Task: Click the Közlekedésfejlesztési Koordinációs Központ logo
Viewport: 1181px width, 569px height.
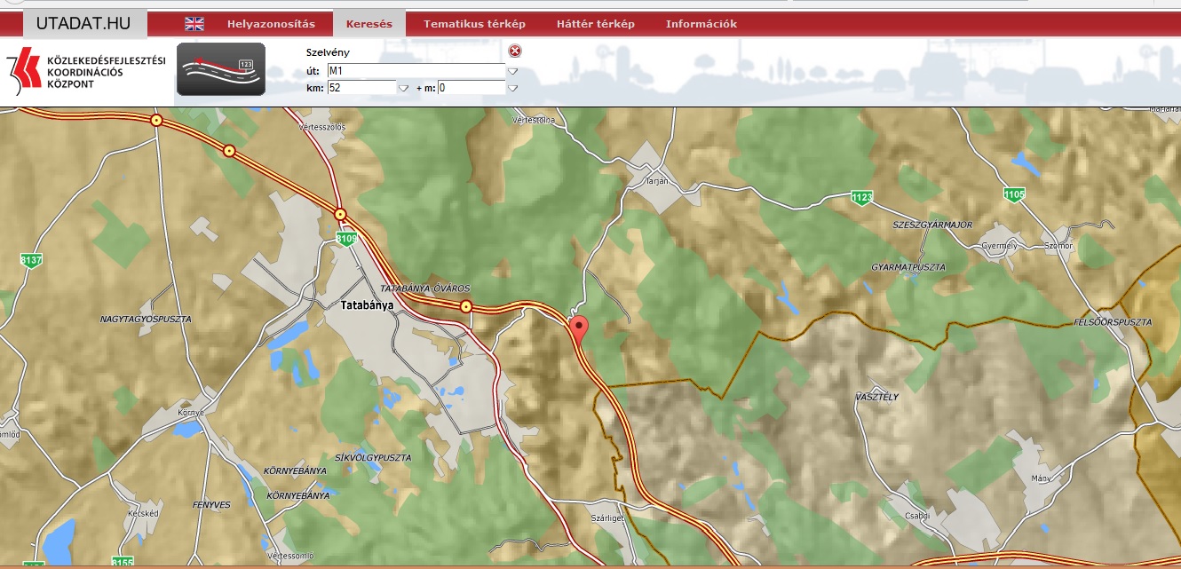Action: pos(86,71)
